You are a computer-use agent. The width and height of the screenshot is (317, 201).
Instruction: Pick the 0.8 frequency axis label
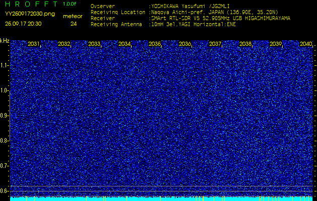pos(4,141)
